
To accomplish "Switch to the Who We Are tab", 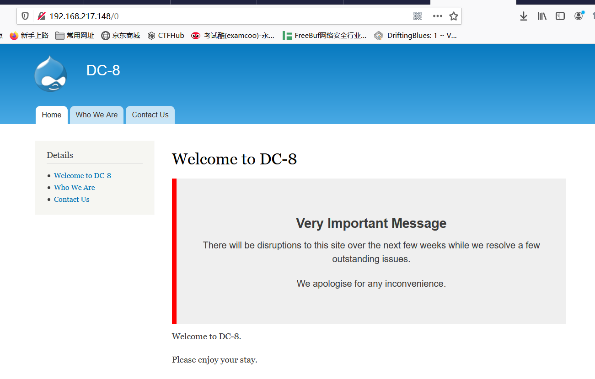I will (x=96, y=115).
